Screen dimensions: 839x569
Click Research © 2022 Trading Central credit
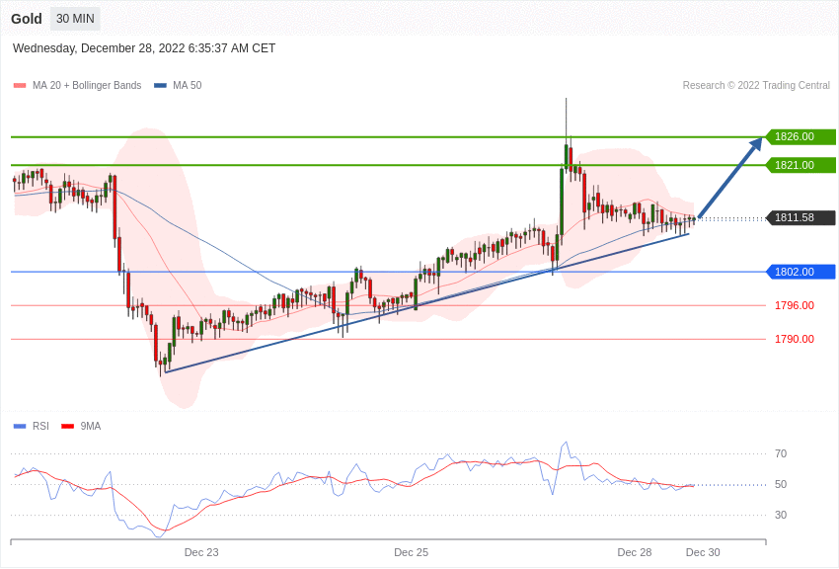point(756,85)
